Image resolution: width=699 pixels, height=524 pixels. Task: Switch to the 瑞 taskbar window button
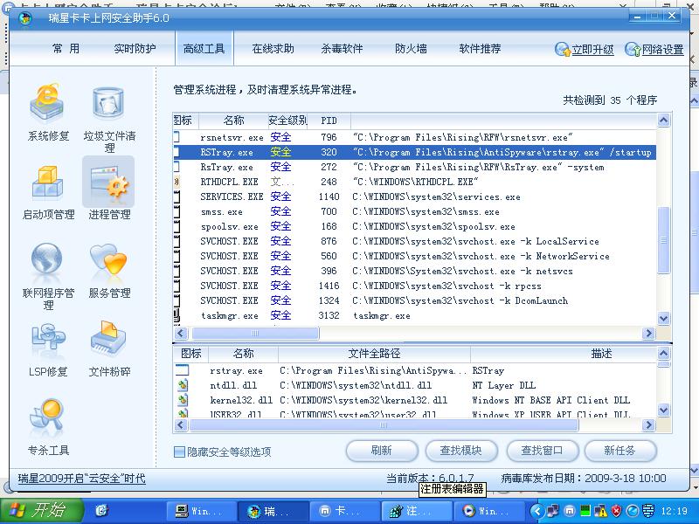point(273,511)
